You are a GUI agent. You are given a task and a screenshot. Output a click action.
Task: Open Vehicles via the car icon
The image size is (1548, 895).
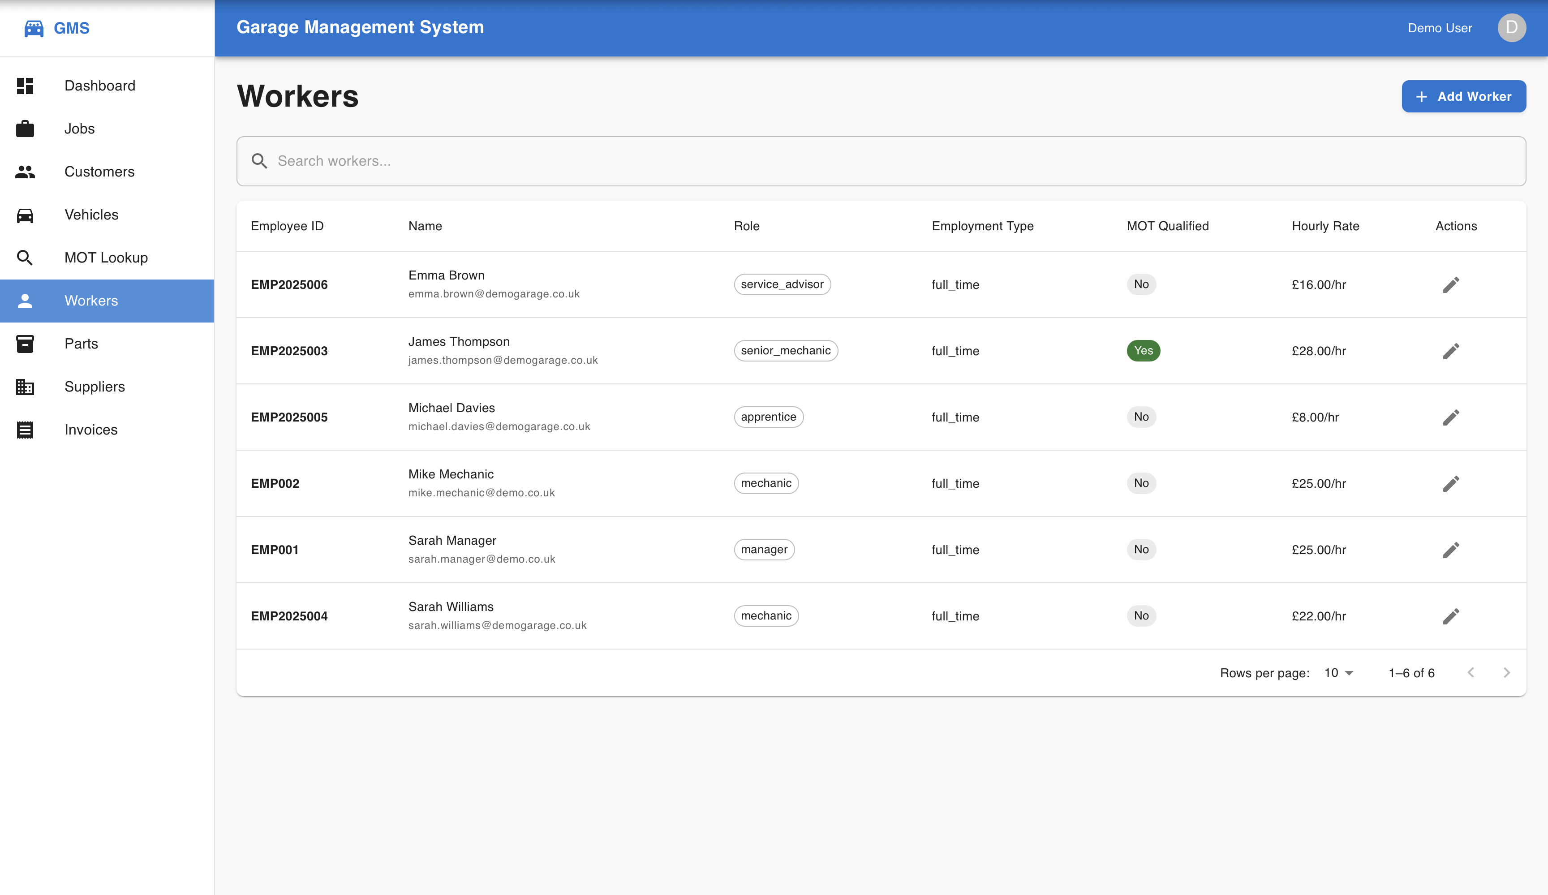click(25, 215)
